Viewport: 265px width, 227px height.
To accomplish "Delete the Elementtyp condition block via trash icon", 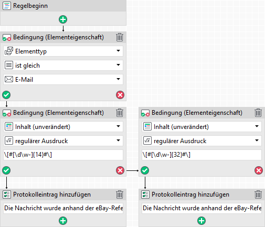I will point(120,37).
